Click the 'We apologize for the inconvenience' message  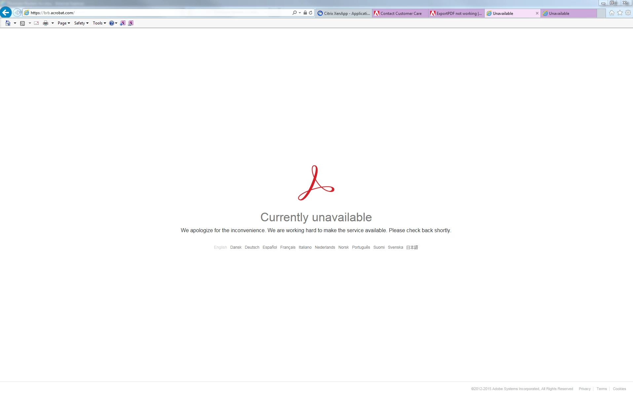pyautogui.click(x=316, y=231)
